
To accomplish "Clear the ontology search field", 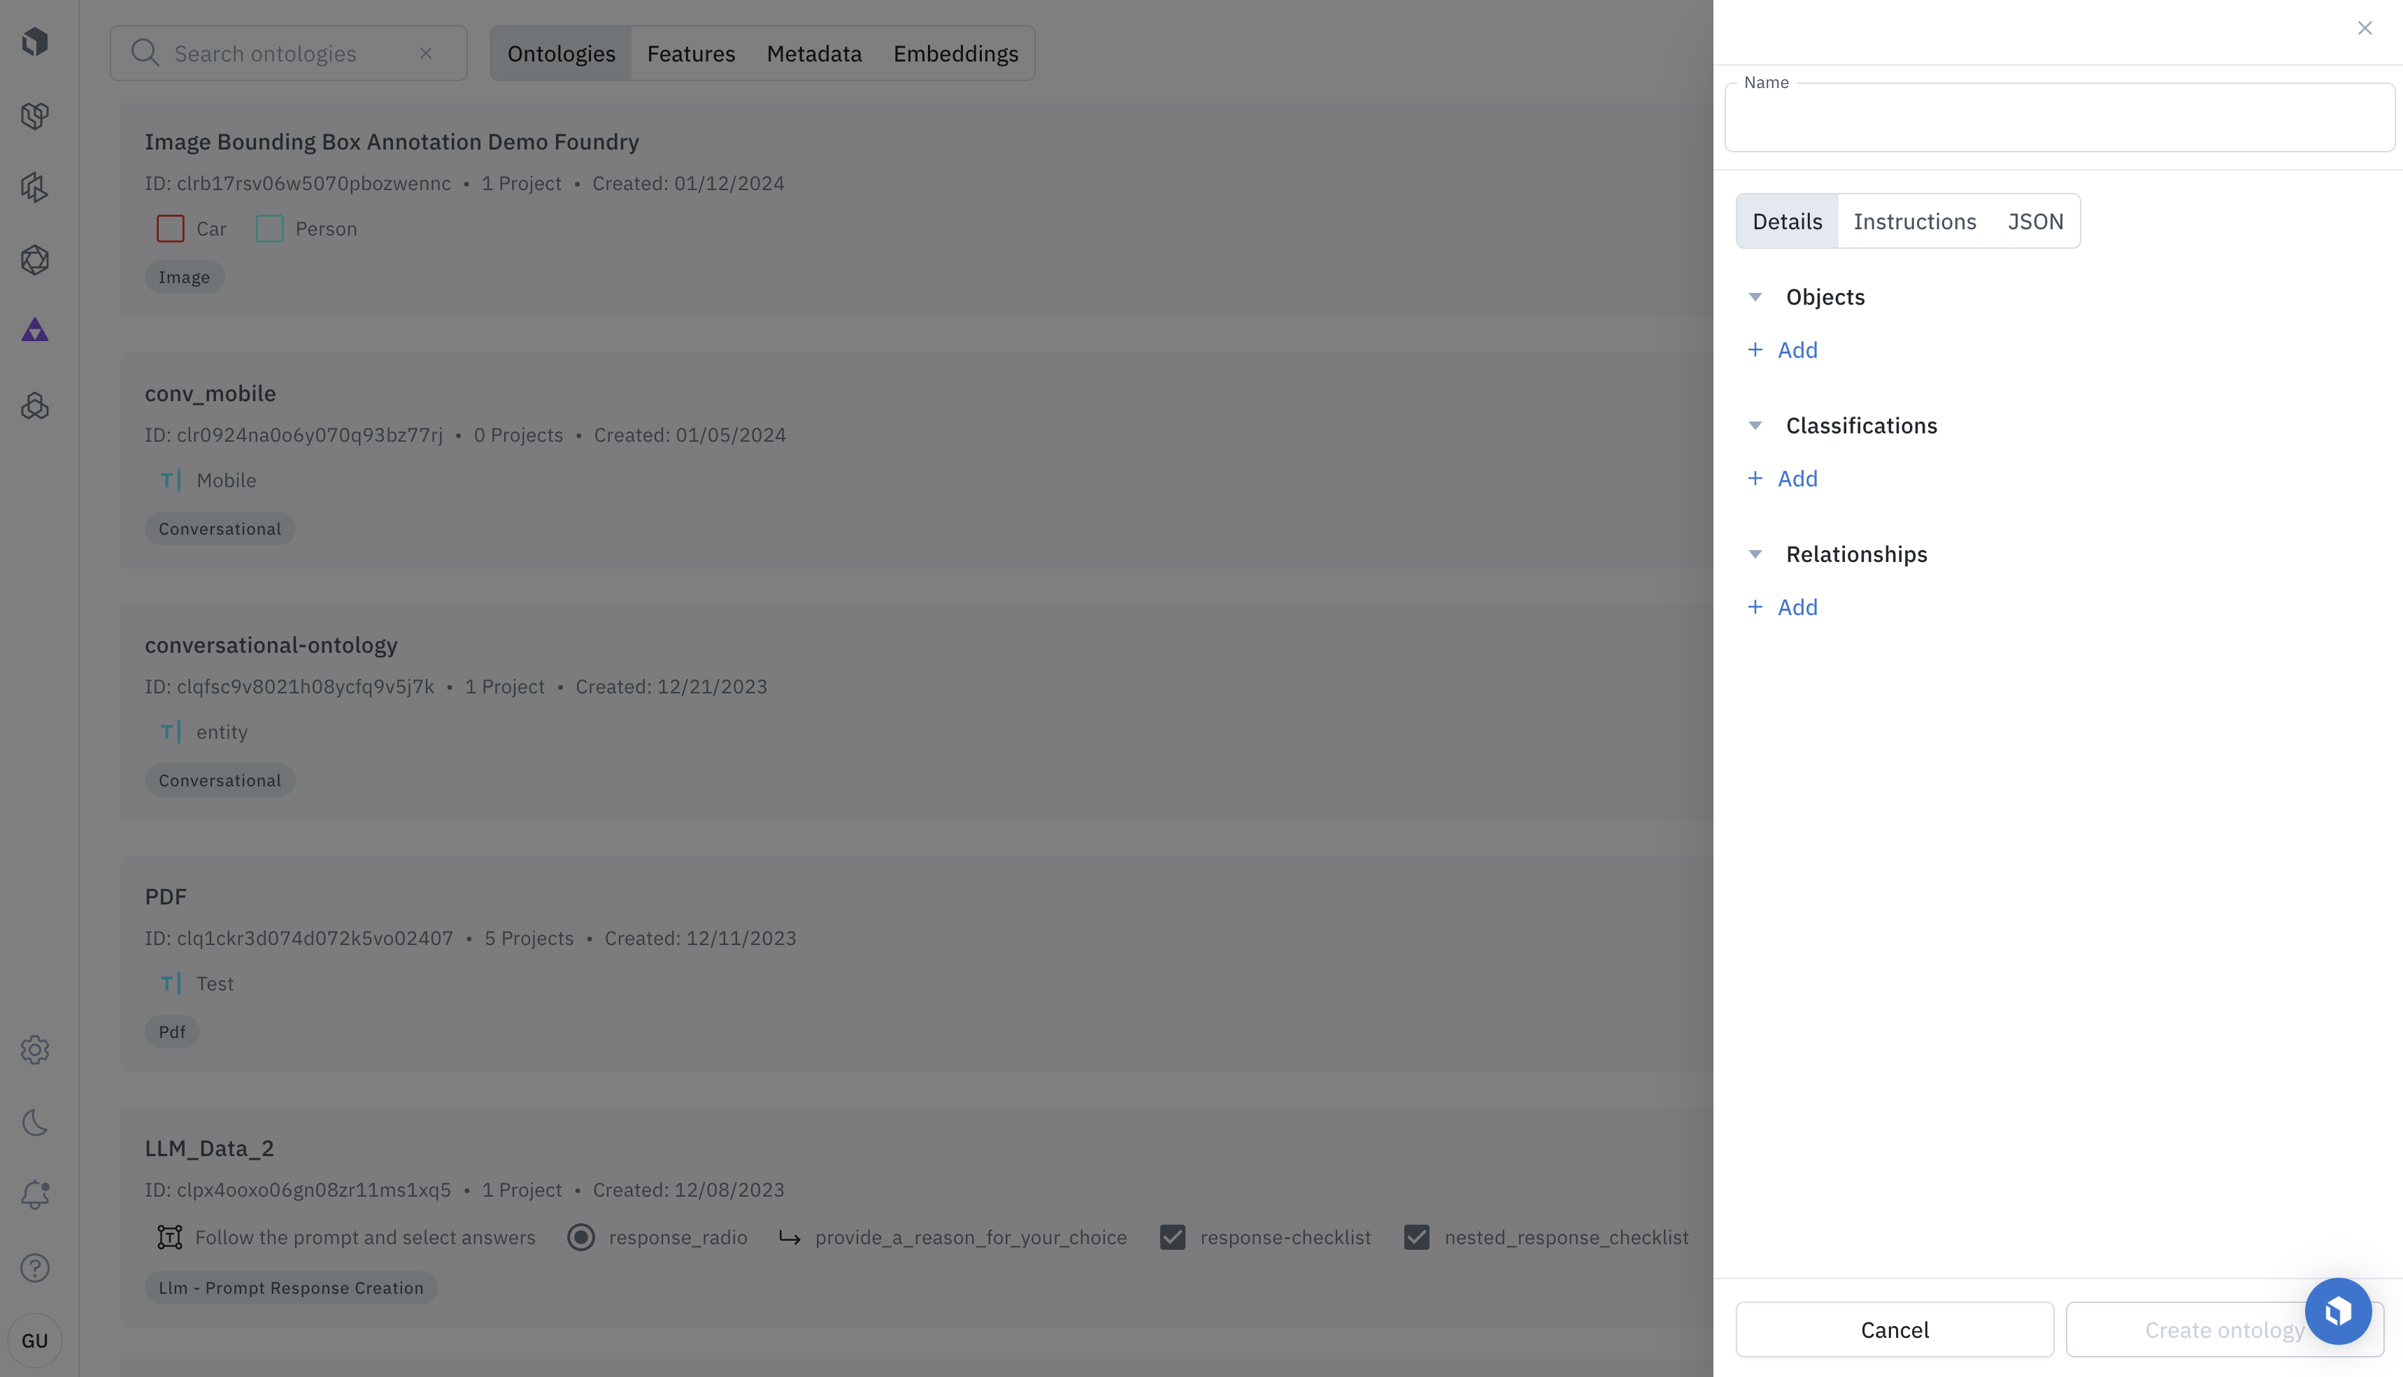I will (x=426, y=53).
